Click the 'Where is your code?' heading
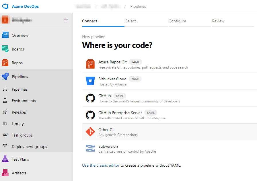 (x=117, y=45)
